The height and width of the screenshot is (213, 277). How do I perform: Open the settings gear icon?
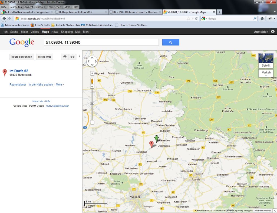pyautogui.click(x=273, y=32)
